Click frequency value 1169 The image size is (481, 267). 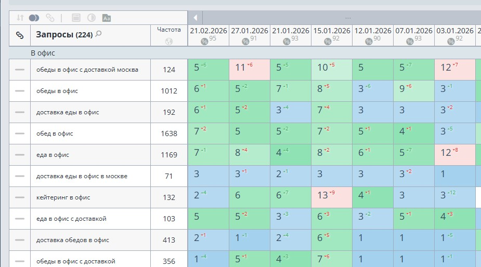tap(169, 155)
